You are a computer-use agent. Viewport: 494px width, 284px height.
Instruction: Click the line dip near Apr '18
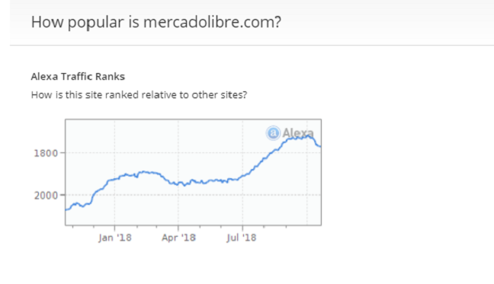pos(184,185)
